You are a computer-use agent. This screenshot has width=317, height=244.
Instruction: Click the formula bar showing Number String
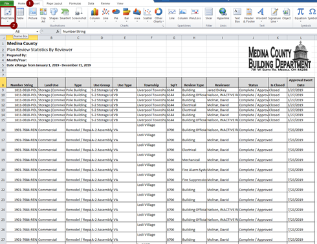189,32
